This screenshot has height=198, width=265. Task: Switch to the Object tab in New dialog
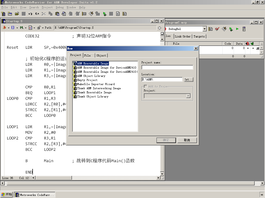[x=101, y=55]
